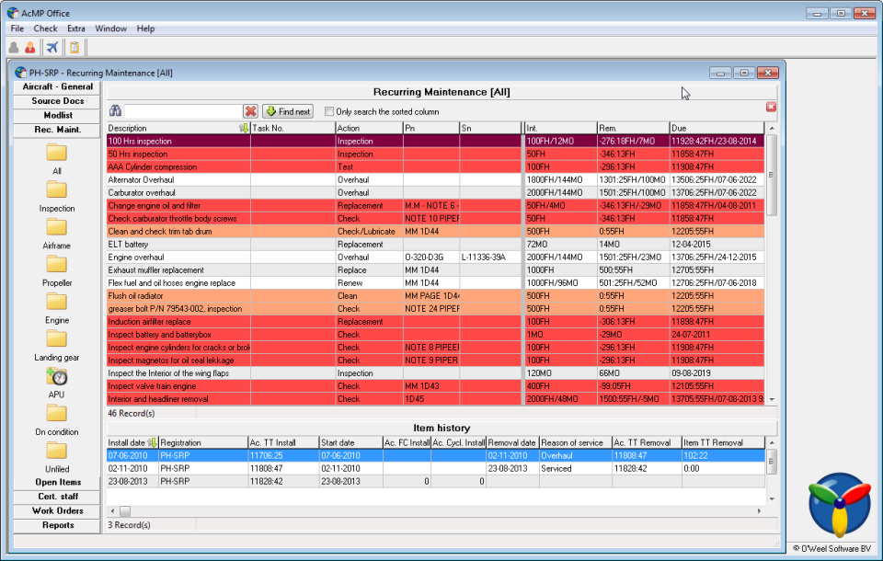Open the Reports section
The image size is (883, 561).
[55, 525]
